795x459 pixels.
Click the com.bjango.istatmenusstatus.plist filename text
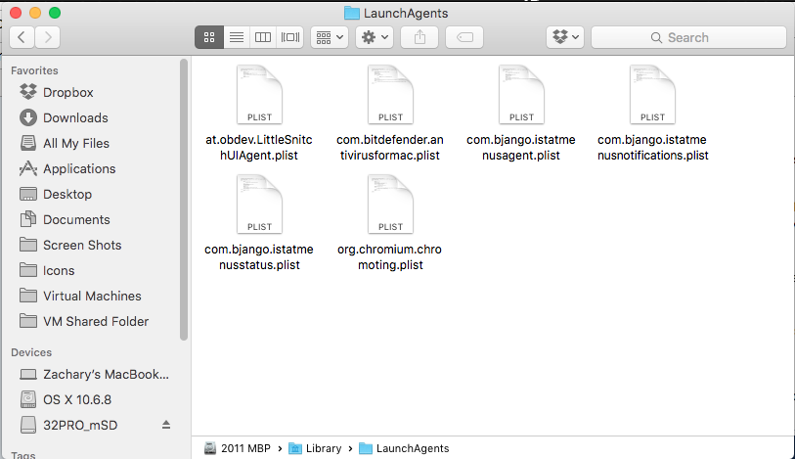(259, 256)
